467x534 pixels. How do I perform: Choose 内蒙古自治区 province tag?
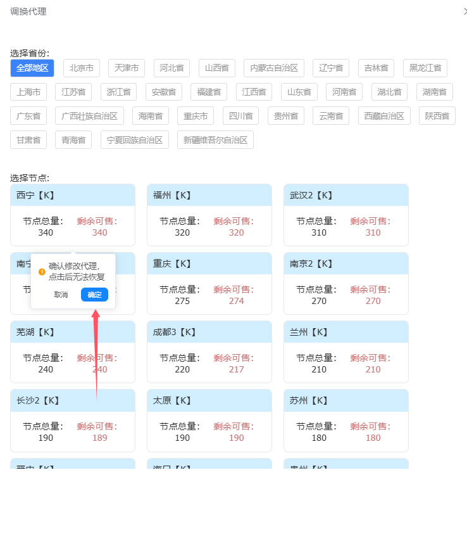point(274,68)
